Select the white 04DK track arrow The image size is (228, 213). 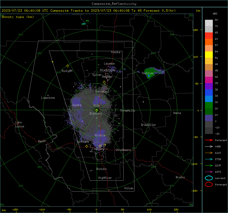(x=209, y=147)
